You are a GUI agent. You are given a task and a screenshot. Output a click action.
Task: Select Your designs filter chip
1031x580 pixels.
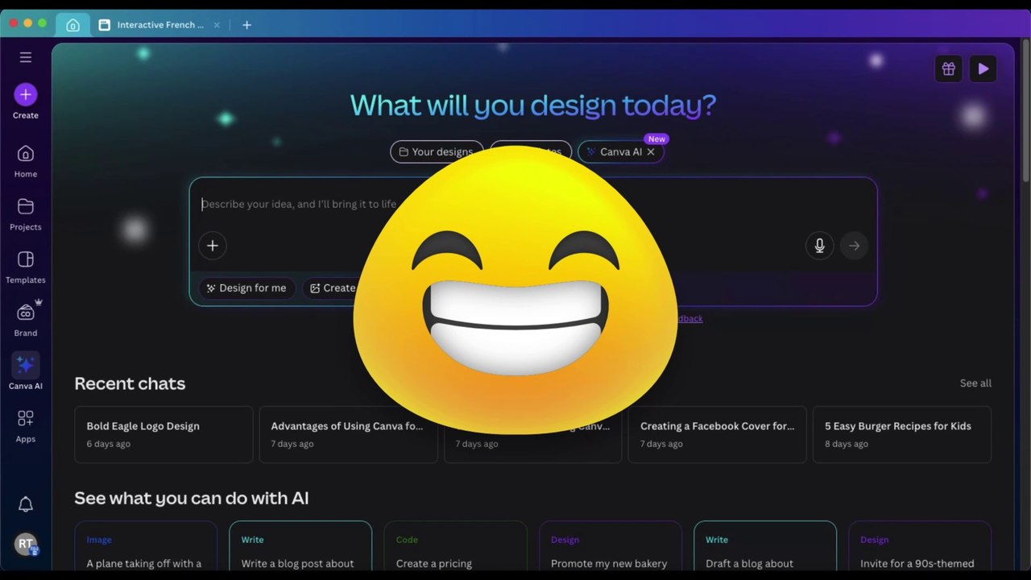[x=436, y=151]
